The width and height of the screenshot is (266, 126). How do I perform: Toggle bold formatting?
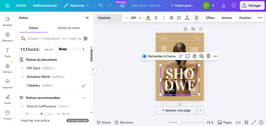coord(156,18)
